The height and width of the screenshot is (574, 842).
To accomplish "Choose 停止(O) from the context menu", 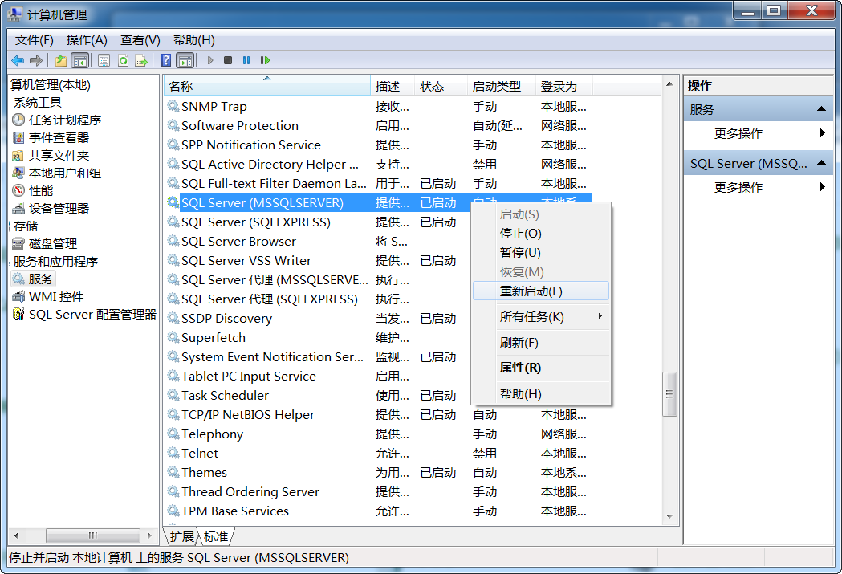I will (x=541, y=234).
